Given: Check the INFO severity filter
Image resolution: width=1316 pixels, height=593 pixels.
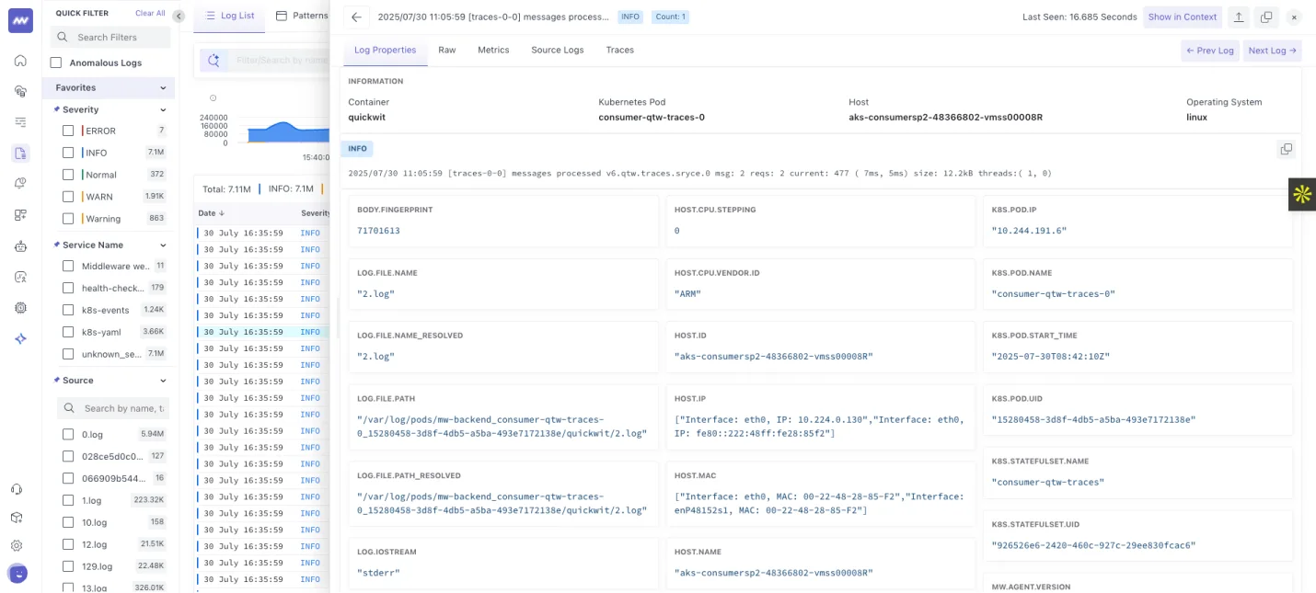Looking at the screenshot, I should pos(68,153).
